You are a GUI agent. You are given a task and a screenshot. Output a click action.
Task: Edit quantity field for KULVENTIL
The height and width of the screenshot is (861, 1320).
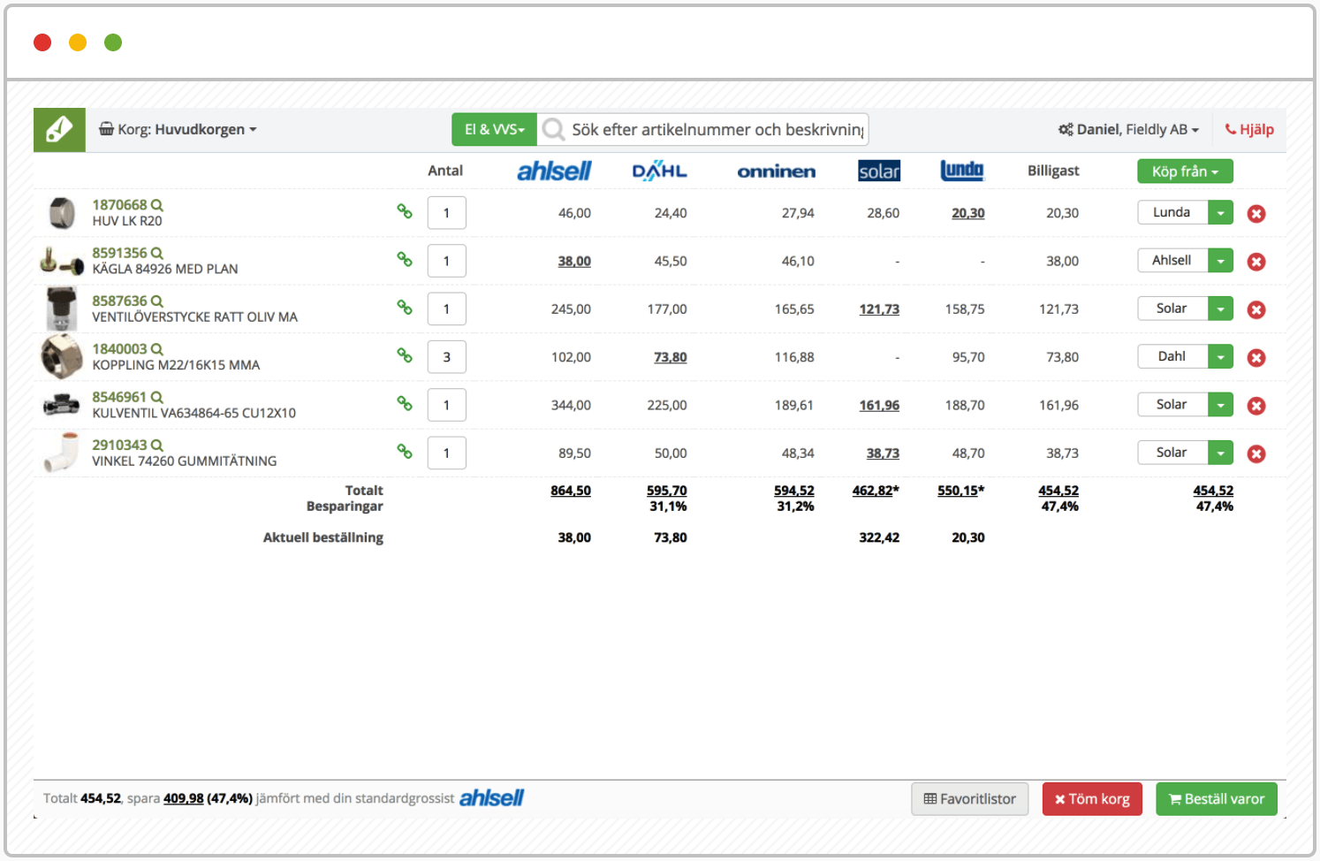pos(447,405)
